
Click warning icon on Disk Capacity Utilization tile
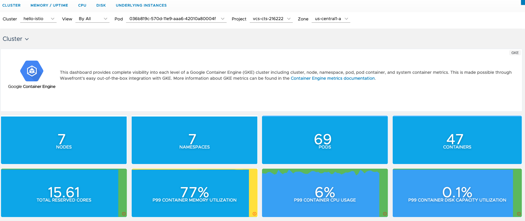click(x=519, y=214)
